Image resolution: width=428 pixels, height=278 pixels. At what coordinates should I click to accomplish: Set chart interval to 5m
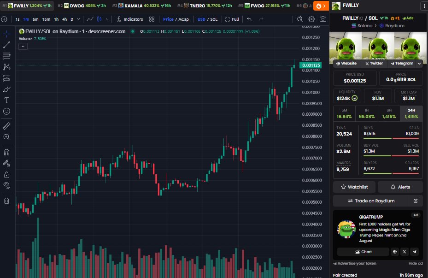(35, 19)
